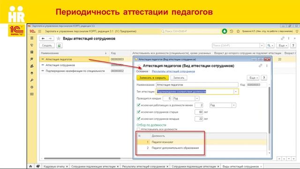Image resolution: width=300 pixels, height=169 pixels.
Task: Click the green copy icon next to Создать
Action: [60, 46]
